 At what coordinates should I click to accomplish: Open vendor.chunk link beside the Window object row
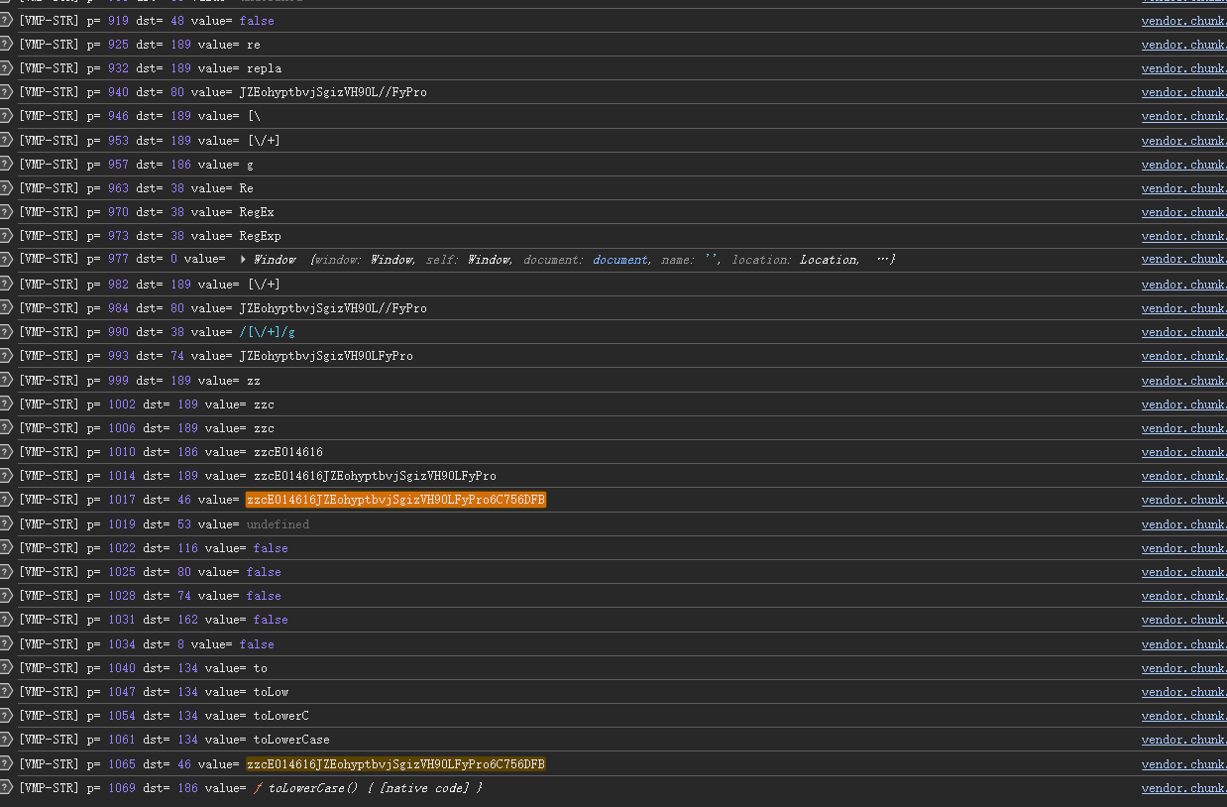(1183, 259)
